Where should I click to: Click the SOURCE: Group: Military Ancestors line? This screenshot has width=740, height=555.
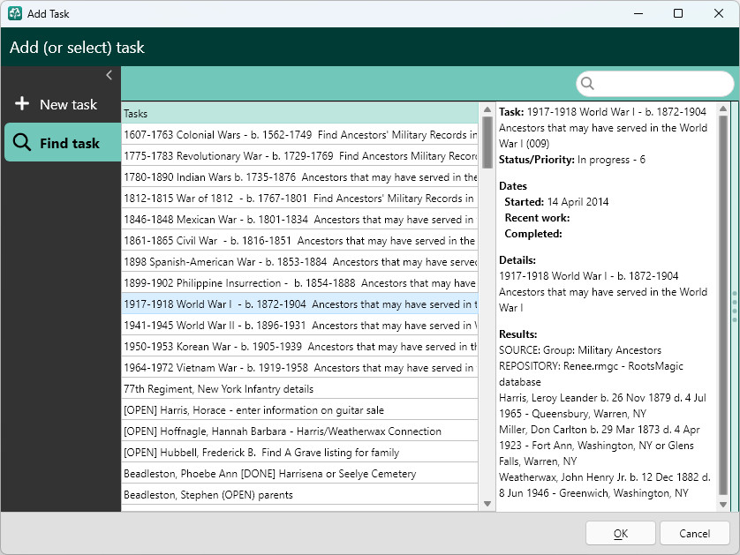point(580,350)
